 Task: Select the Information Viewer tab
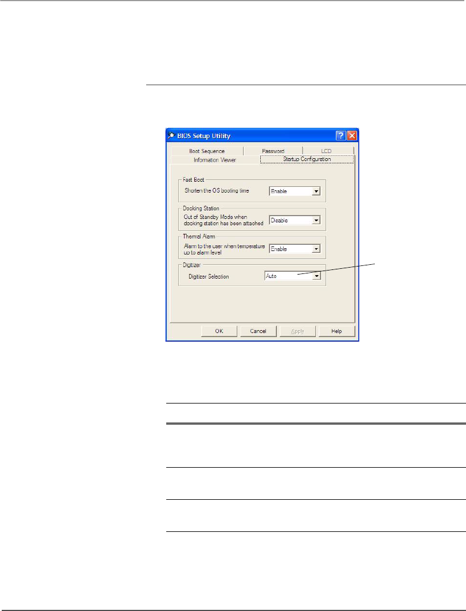215,160
